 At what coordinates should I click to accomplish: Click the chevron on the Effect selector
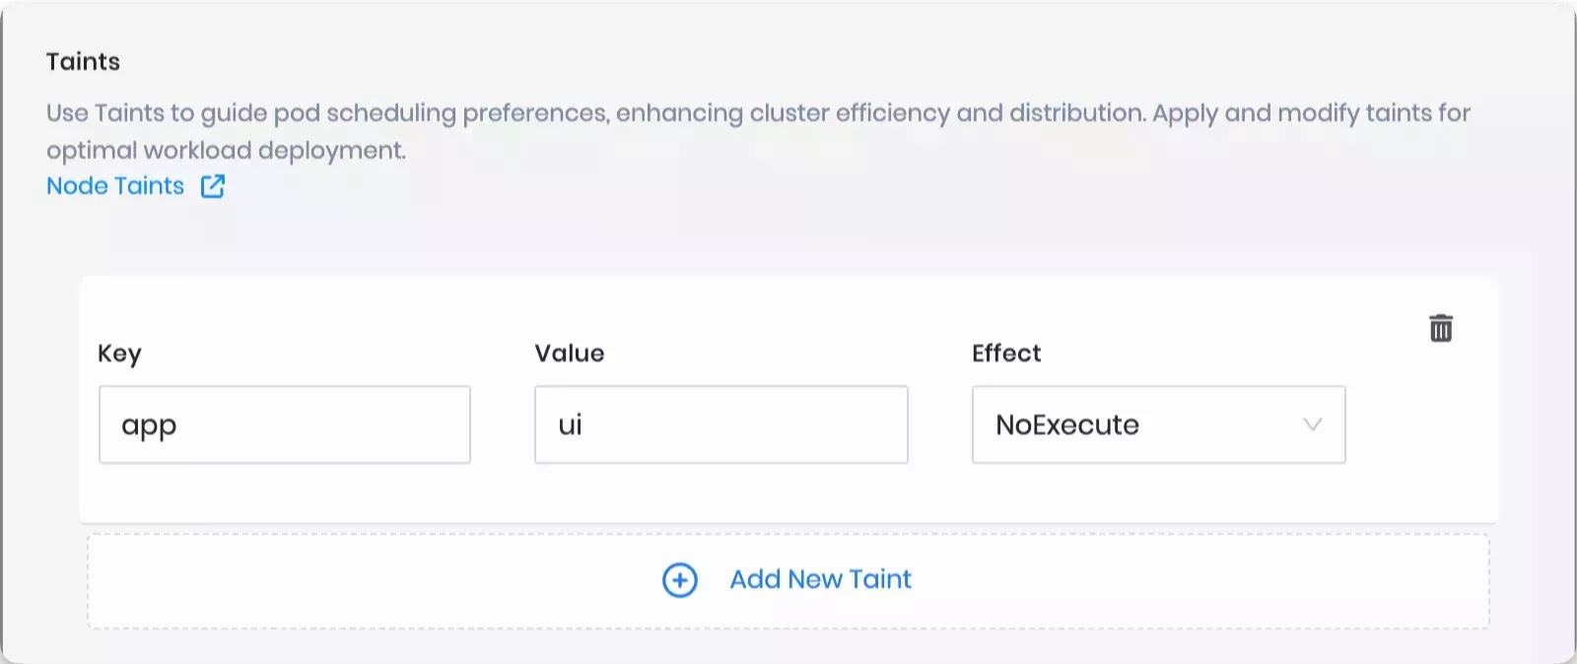coord(1311,425)
